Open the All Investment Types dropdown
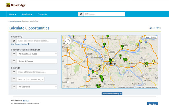169x105 pixels. coord(37,54)
